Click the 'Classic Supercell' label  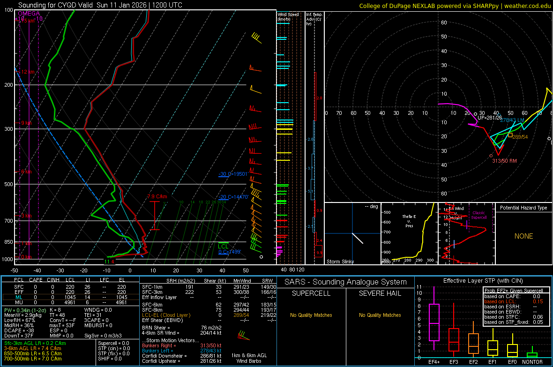tap(478, 215)
